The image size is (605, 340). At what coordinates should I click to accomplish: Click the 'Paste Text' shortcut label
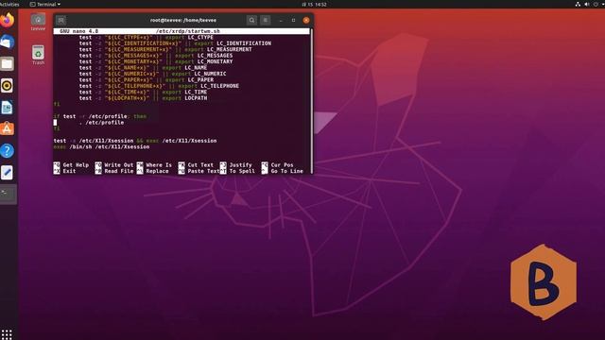click(x=203, y=171)
